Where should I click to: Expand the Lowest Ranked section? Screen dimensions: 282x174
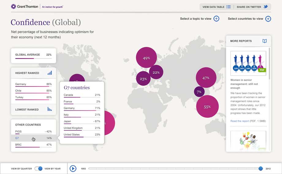[x=27, y=110]
